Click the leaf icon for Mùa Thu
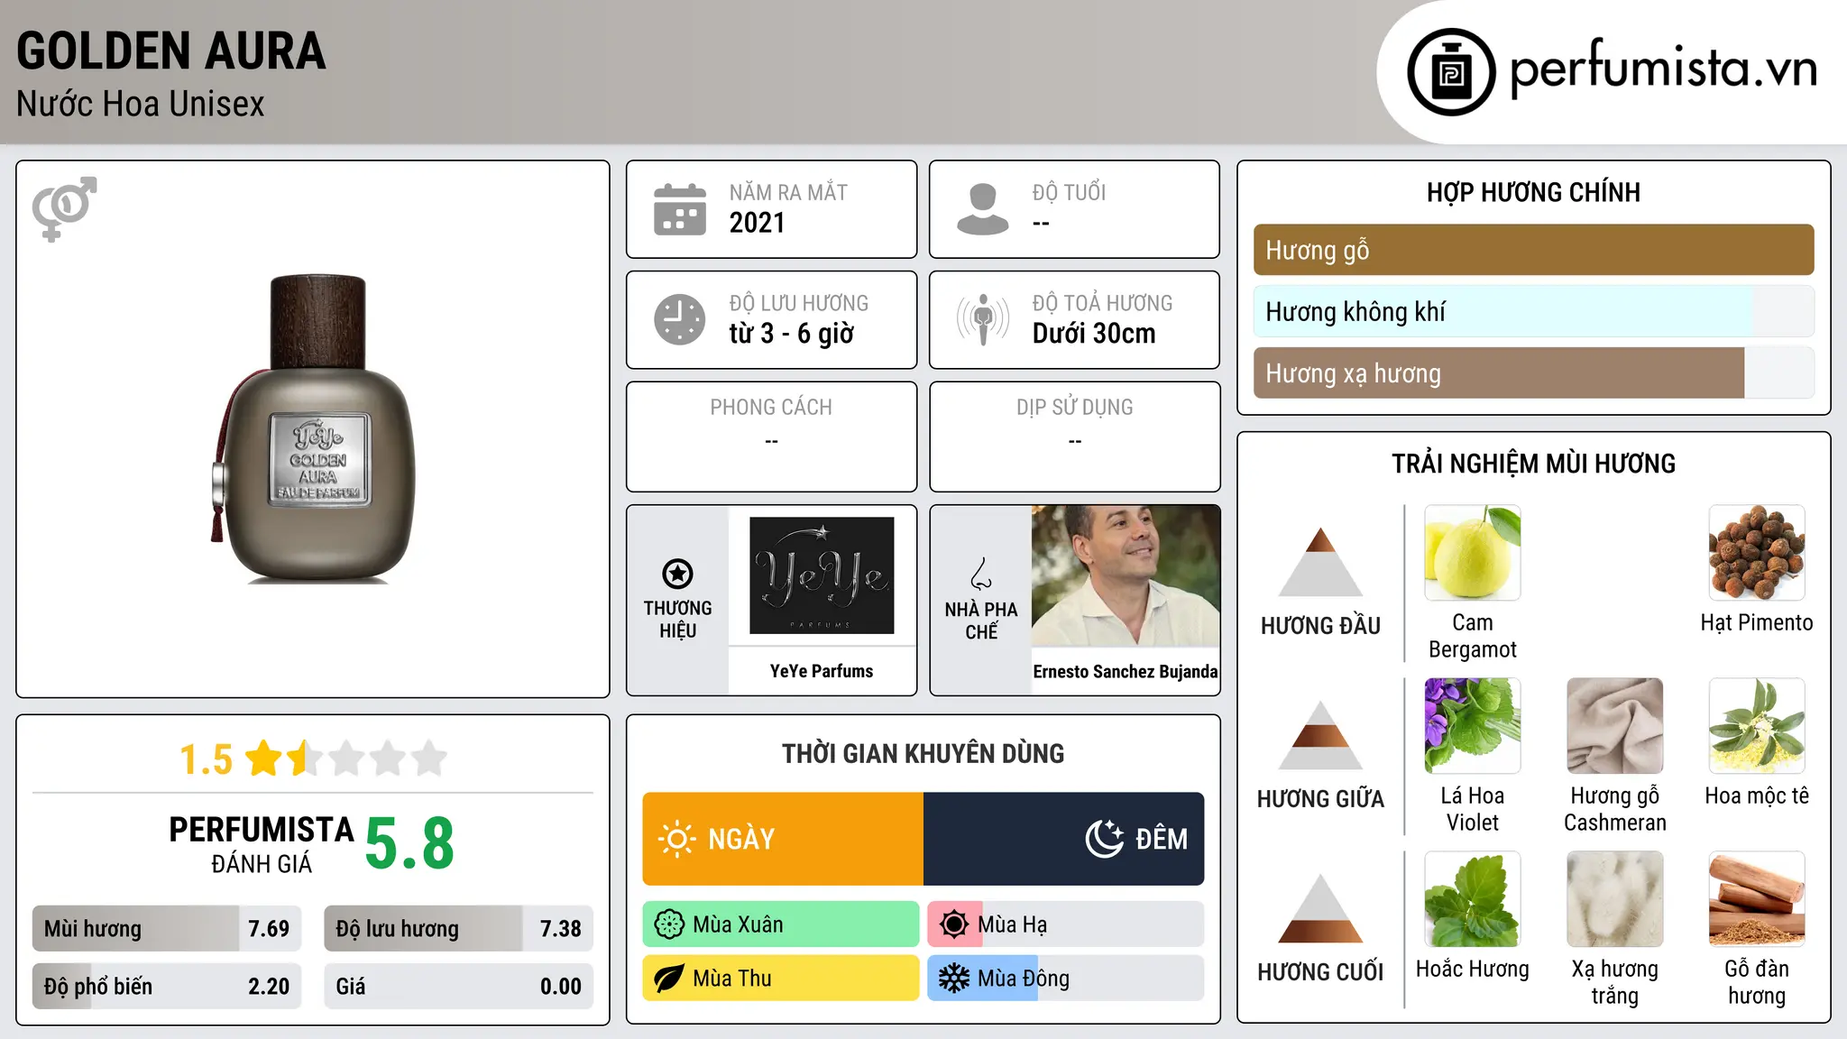The height and width of the screenshot is (1039, 1847). point(669,979)
